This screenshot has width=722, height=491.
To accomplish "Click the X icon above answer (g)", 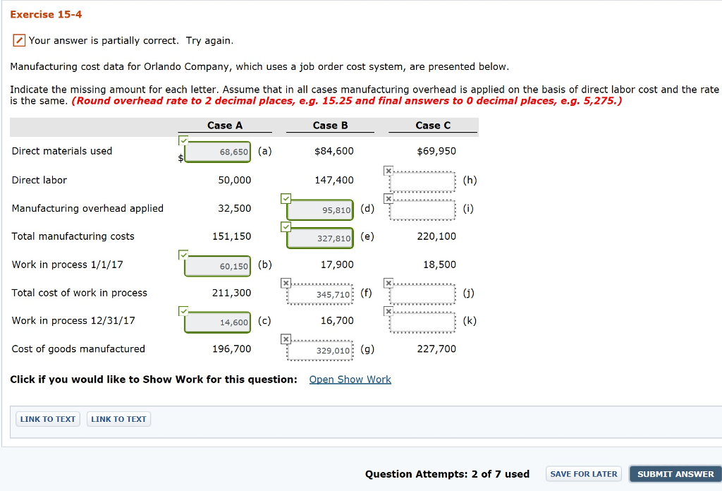I will (286, 339).
